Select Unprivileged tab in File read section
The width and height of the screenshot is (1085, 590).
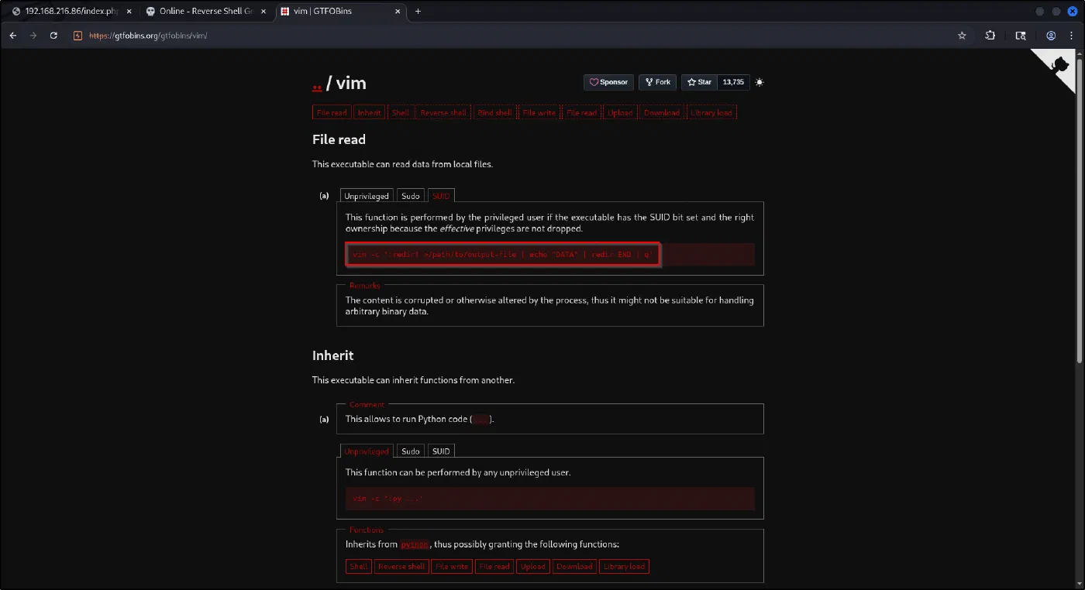click(x=367, y=196)
